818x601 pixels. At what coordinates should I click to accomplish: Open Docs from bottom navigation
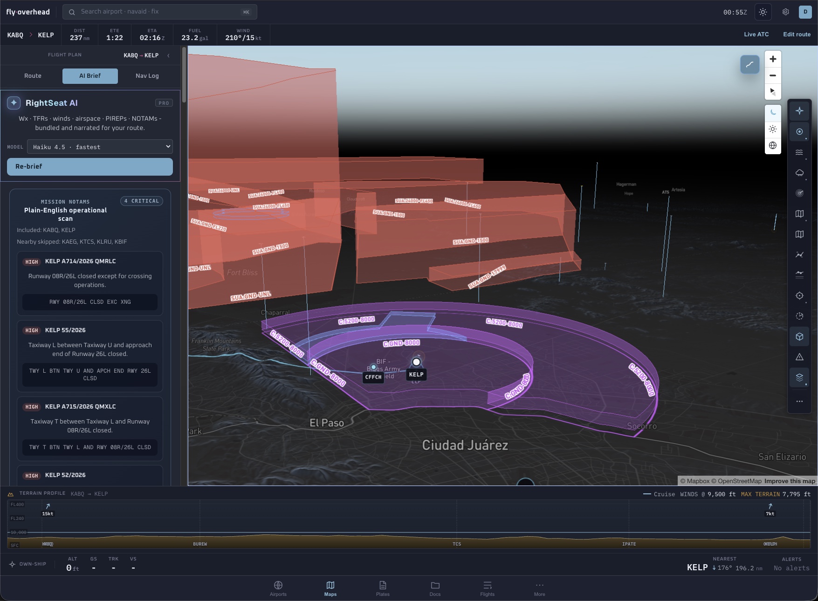(435, 588)
